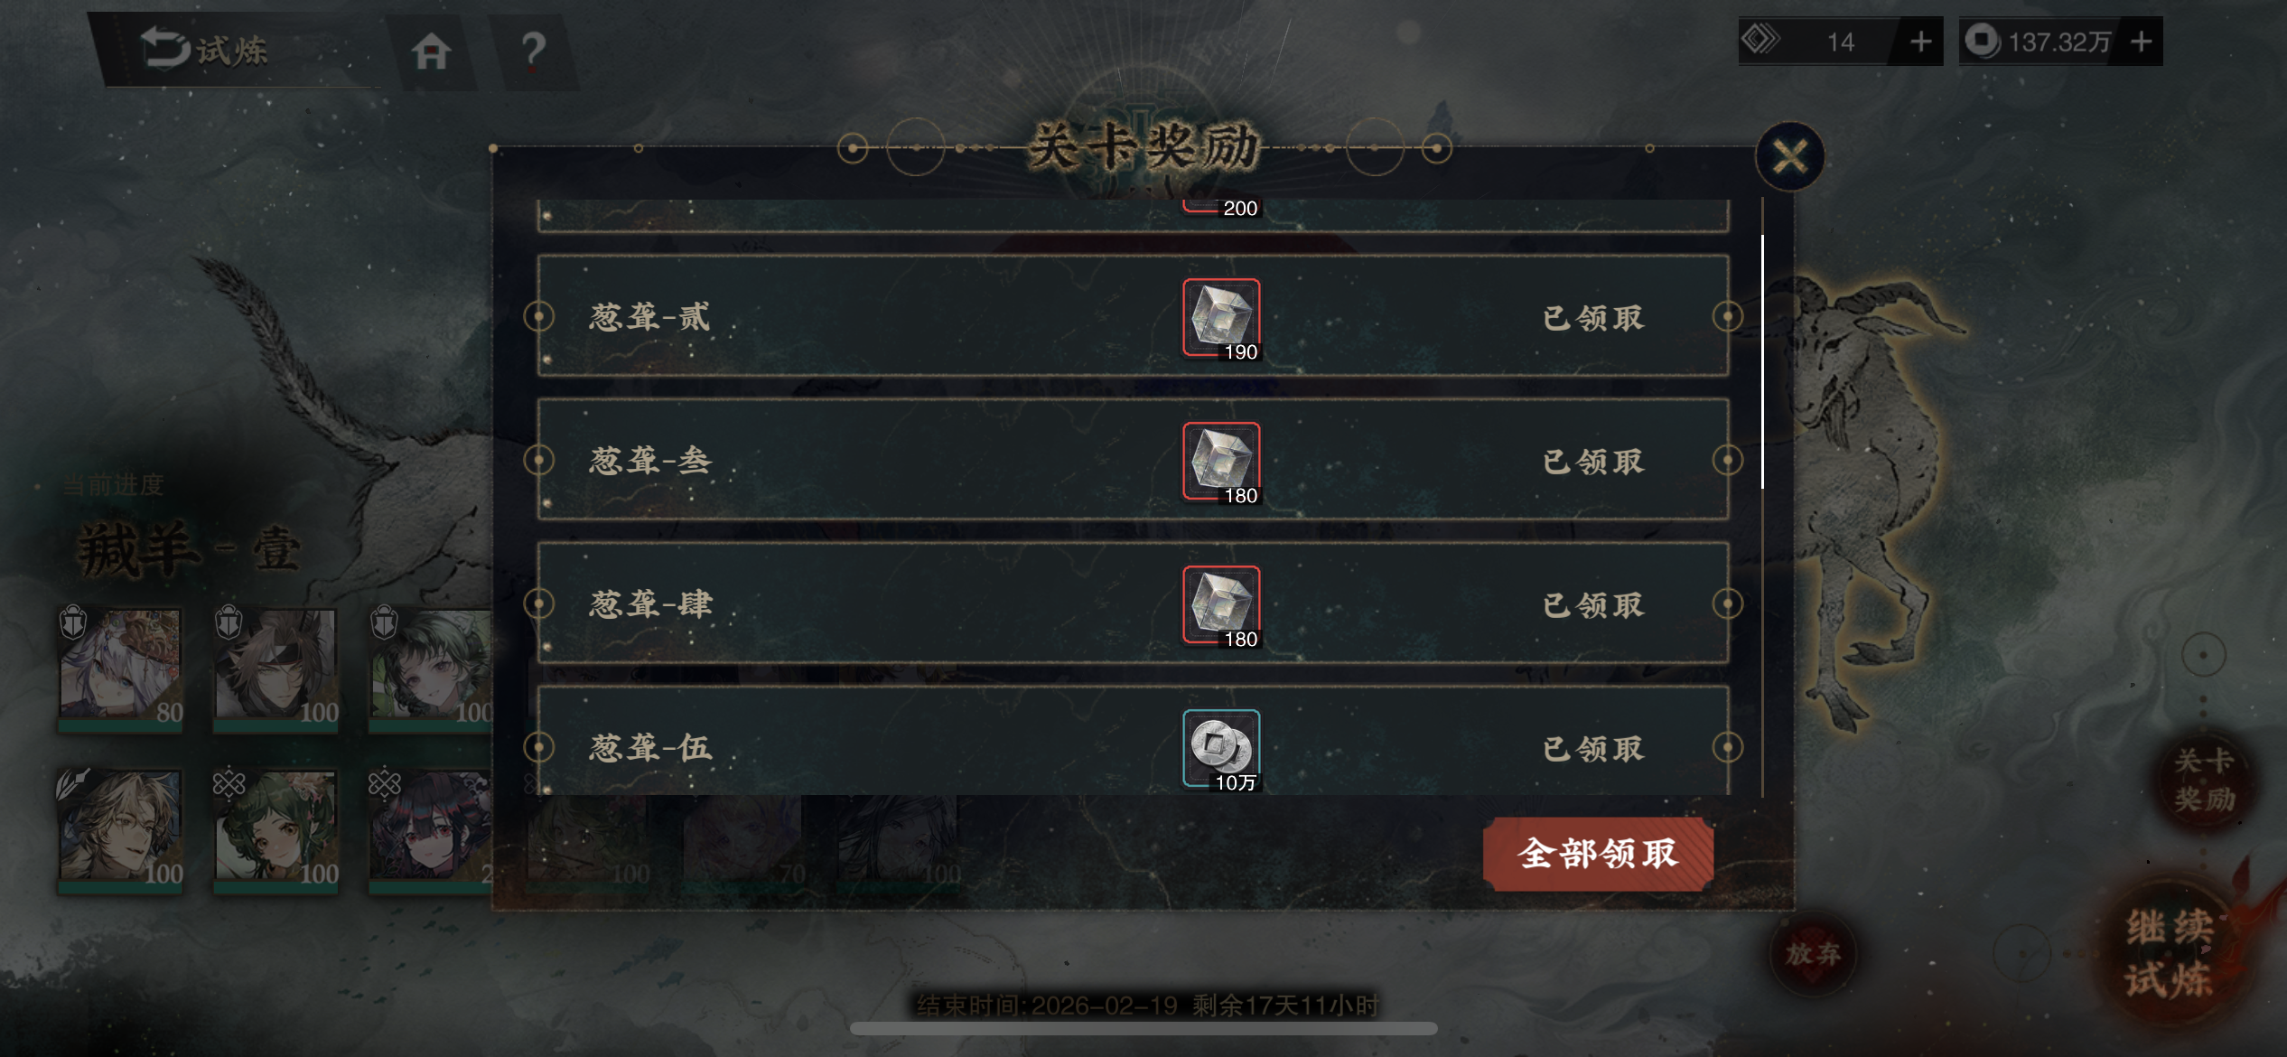Add more currency next to 14

(x=1920, y=42)
